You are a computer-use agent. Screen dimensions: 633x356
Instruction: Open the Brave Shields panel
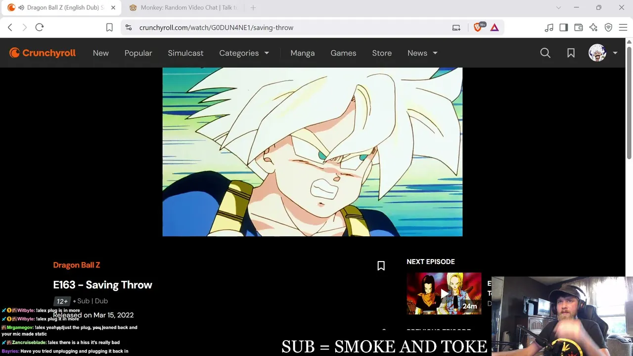pos(478,27)
